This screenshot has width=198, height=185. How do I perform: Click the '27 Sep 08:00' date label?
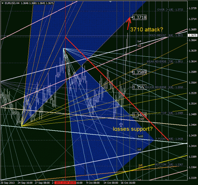(42, 183)
